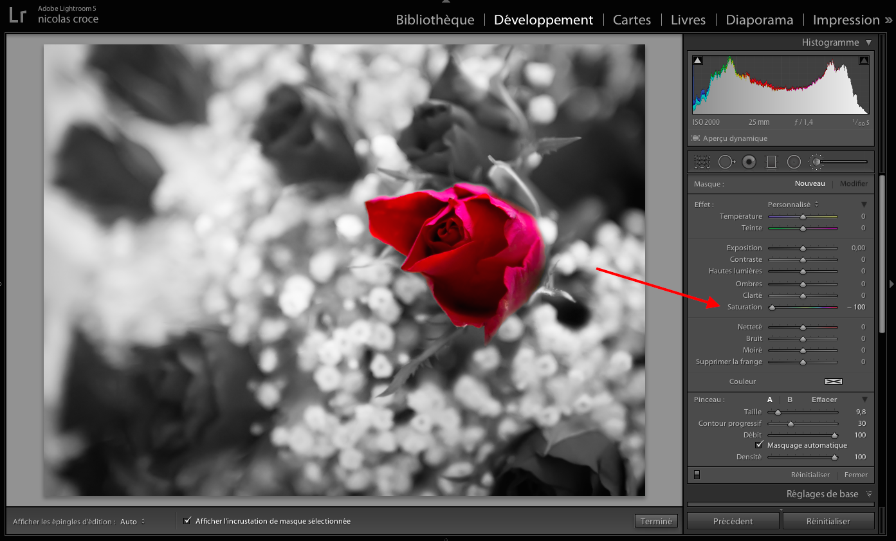The height and width of the screenshot is (541, 896).
Task: Click the Saturation value -100
Action: coord(856,307)
